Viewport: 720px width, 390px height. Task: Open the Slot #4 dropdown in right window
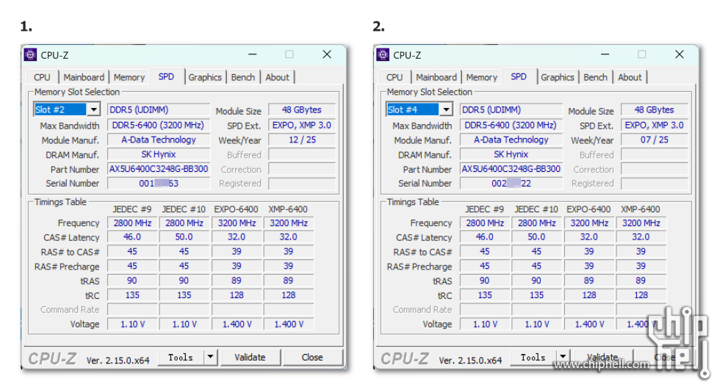pyautogui.click(x=447, y=109)
